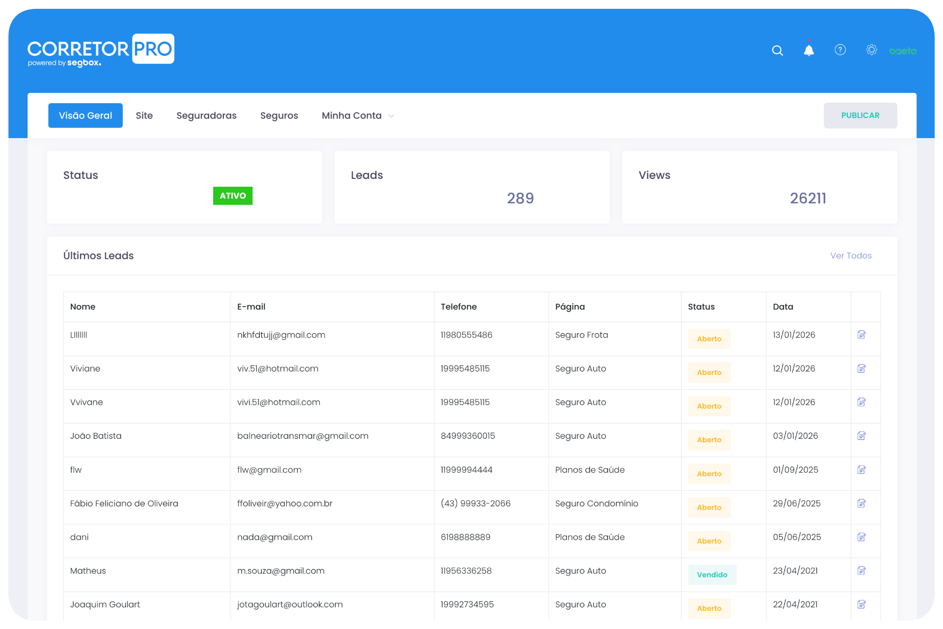Viewport: 943px width, 629px height.
Task: Expand the Minha Conta dropdown chevron
Action: click(x=391, y=116)
